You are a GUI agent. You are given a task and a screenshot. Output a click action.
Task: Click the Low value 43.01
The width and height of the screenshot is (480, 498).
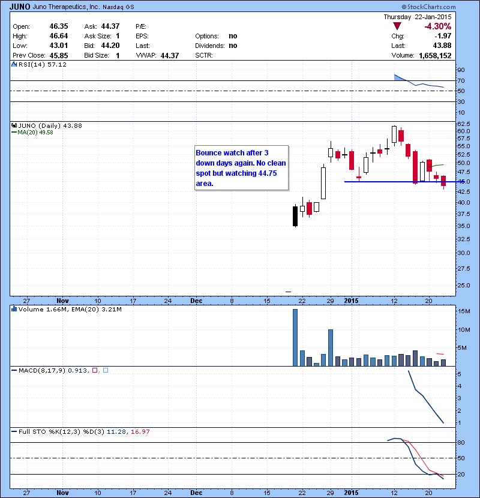pos(59,46)
